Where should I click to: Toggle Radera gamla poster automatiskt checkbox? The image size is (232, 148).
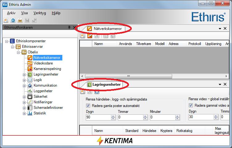[88, 106]
